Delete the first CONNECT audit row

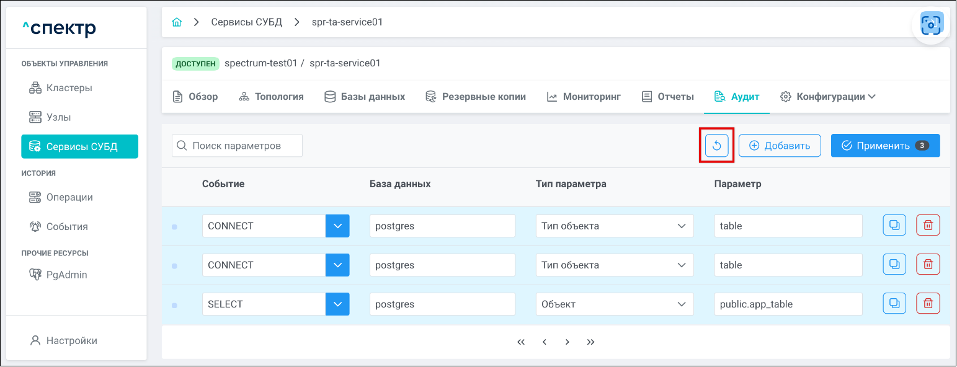pyautogui.click(x=928, y=226)
